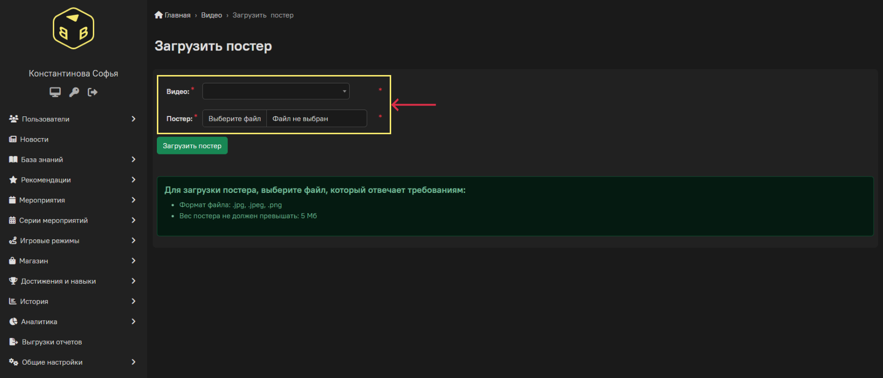Expand the Пользователи menu chevron

(x=133, y=119)
